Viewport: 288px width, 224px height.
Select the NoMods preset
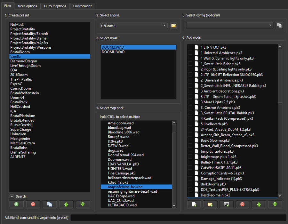[x=50, y=25]
